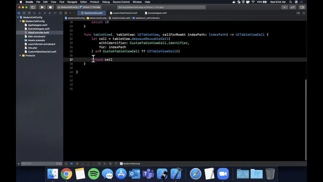323x182 pixels.
Task: Run the project with the Play button
Action: click(42, 7)
